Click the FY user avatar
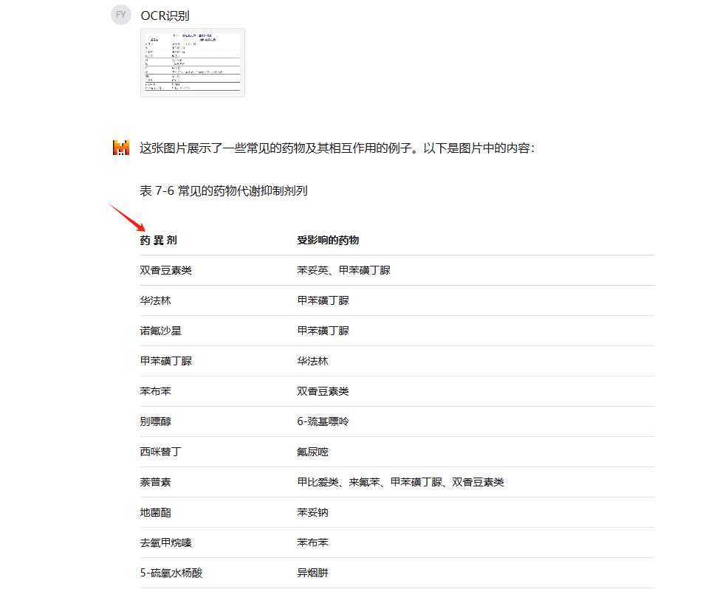The image size is (706, 589). 120,15
